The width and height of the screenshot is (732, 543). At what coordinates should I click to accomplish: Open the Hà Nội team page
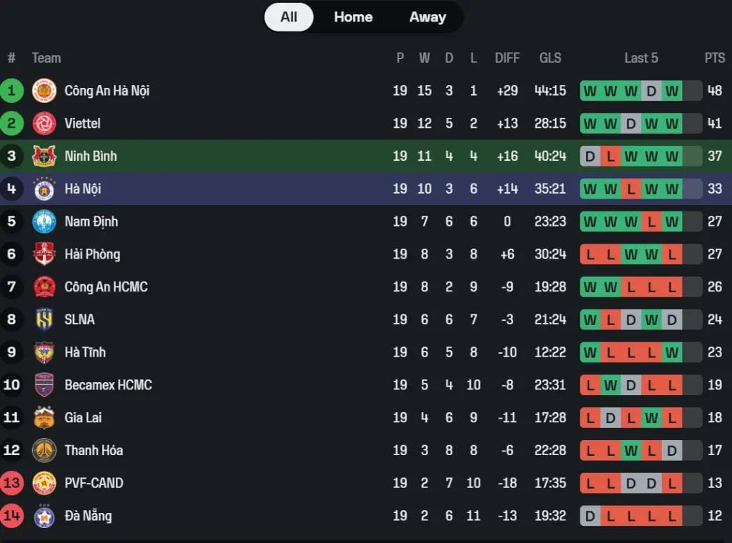pyautogui.click(x=82, y=189)
